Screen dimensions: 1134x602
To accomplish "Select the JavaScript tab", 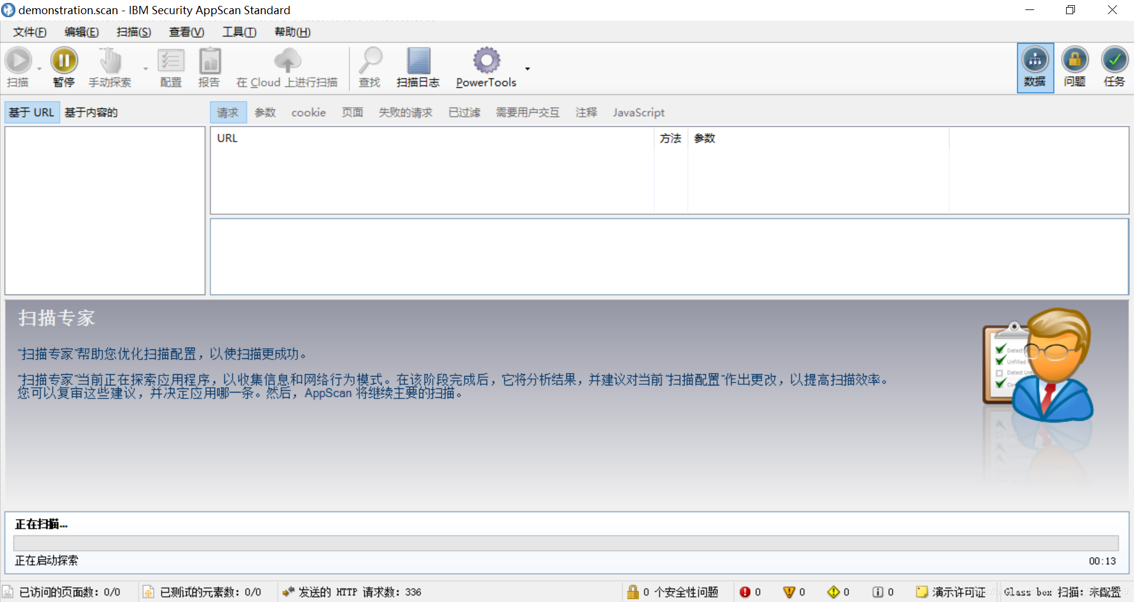I will point(638,112).
